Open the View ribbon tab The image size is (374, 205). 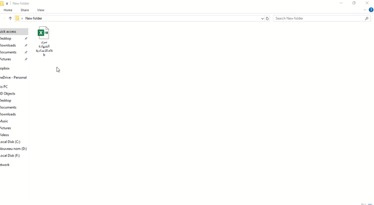coord(40,10)
